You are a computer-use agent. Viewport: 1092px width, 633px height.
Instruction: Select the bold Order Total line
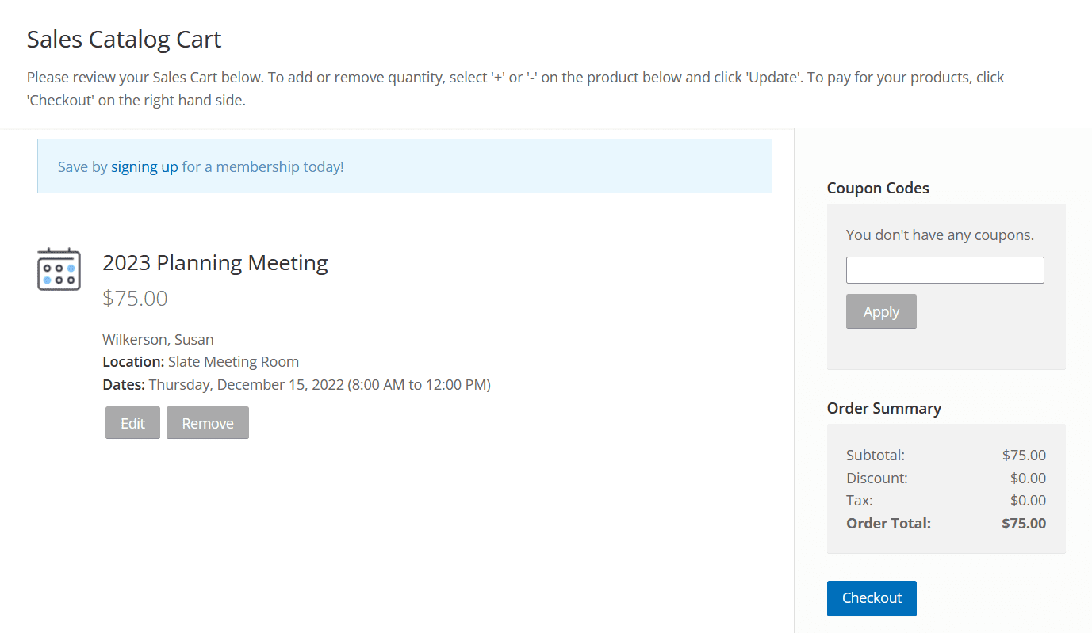(888, 523)
